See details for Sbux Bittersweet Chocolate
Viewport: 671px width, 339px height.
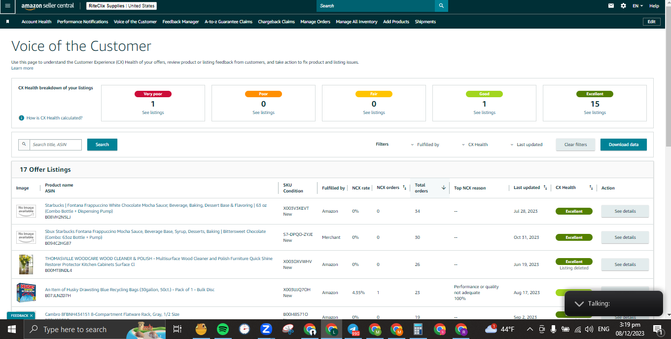click(x=625, y=237)
